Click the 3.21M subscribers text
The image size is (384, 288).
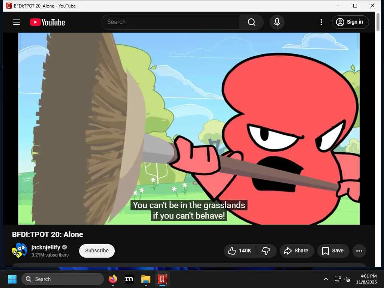50,255
